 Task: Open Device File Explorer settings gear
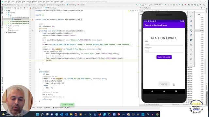(x=201, y=8)
